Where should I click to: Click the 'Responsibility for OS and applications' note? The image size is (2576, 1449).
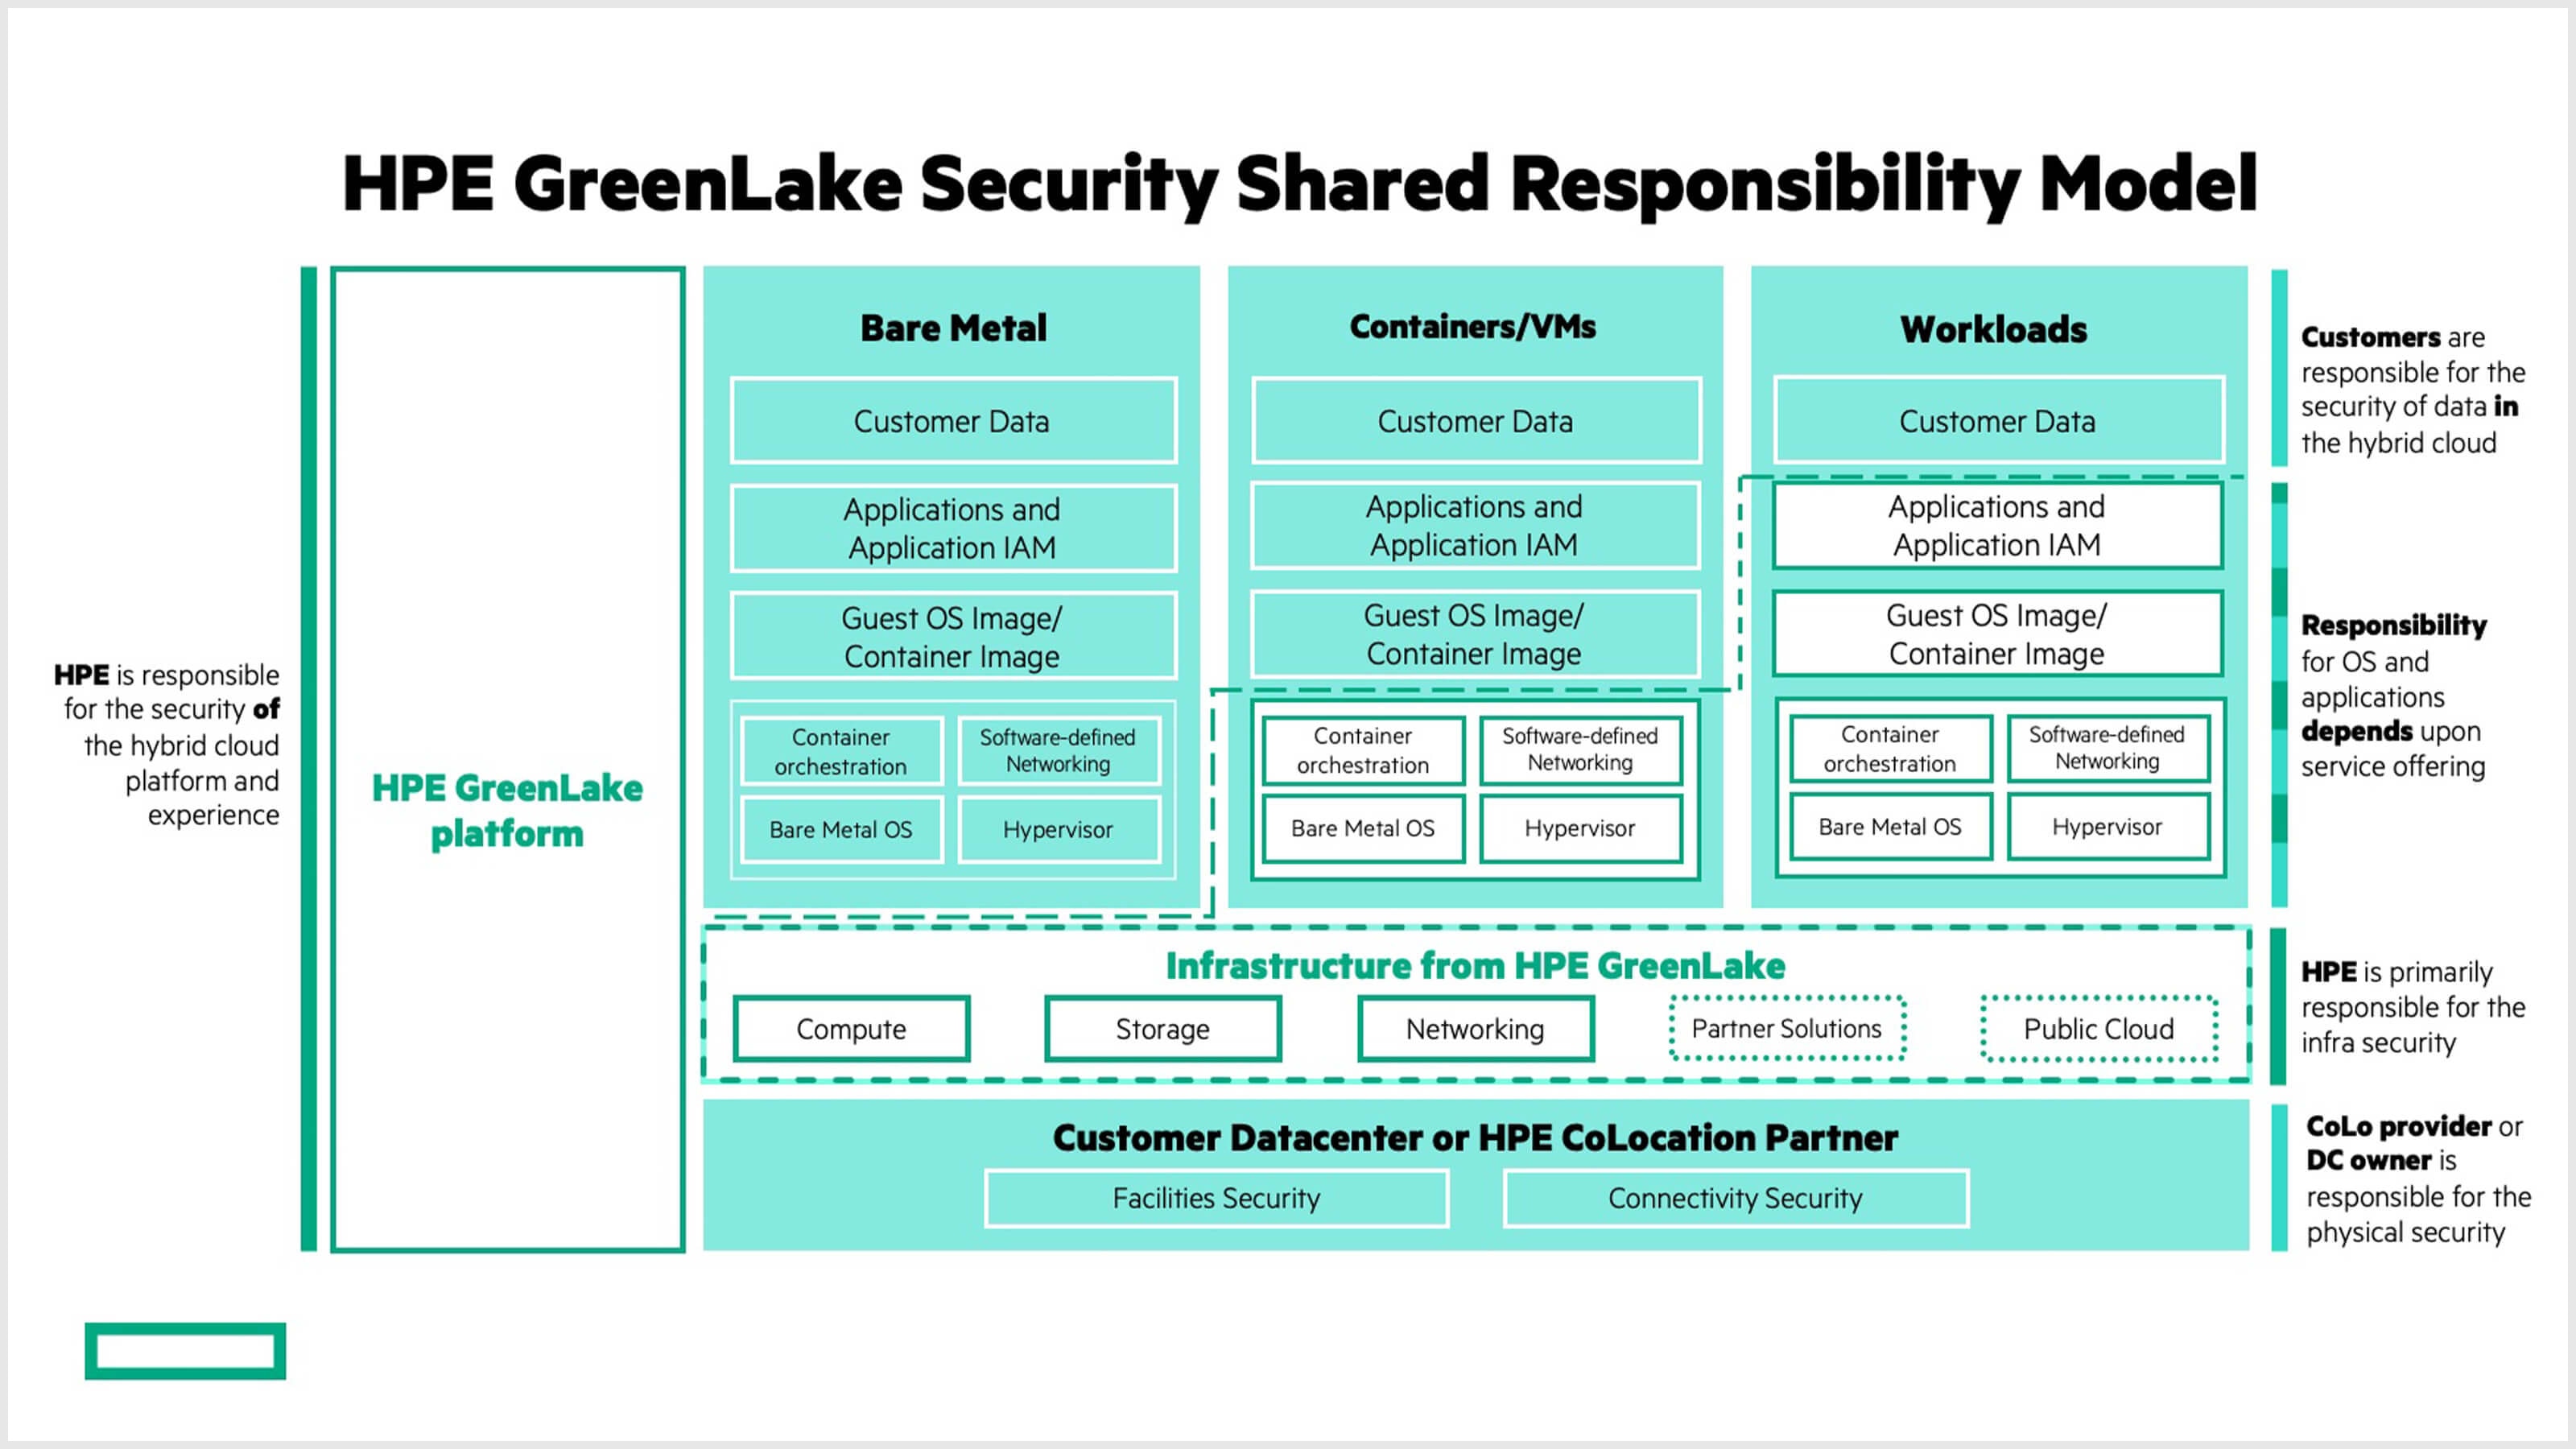point(2394,696)
